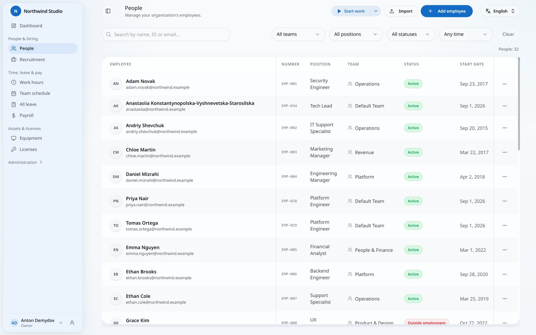Click the Import button
The width and height of the screenshot is (536, 335).
point(401,11)
